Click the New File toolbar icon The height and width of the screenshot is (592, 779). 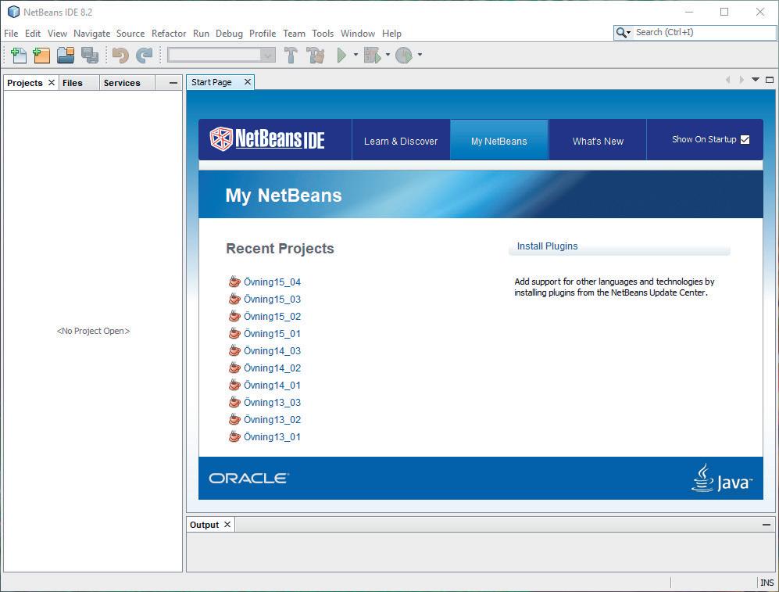(x=19, y=56)
